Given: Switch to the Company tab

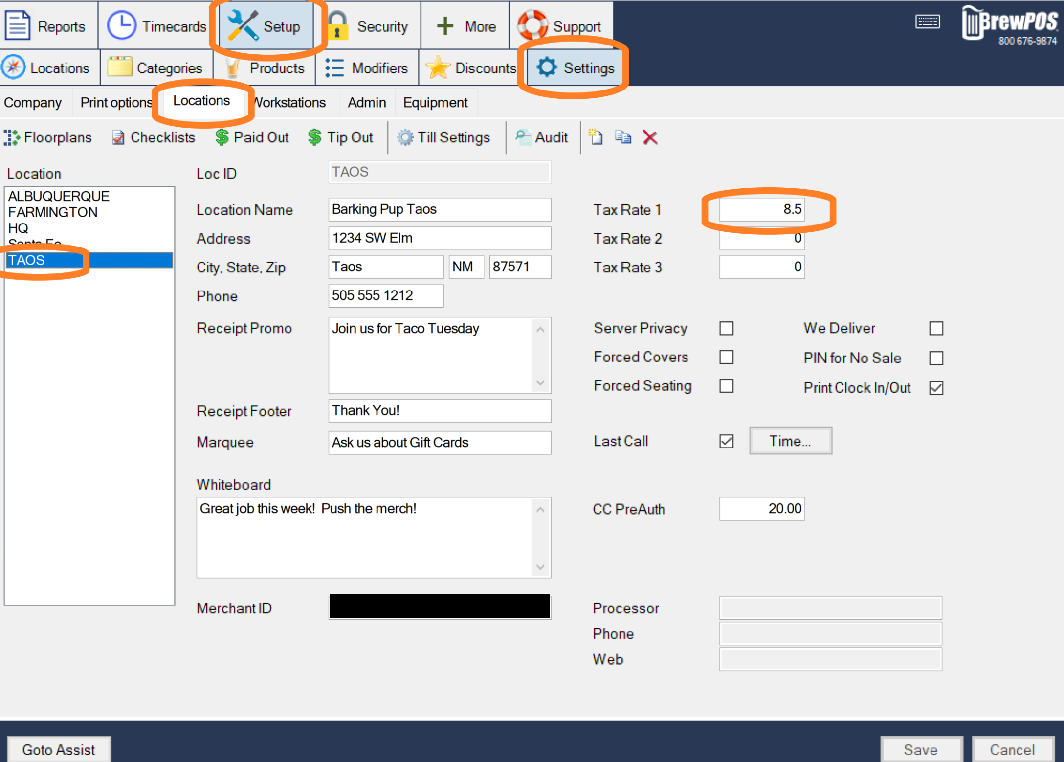Looking at the screenshot, I should coord(33,103).
